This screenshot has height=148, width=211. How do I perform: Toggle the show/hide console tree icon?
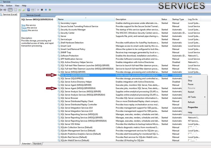tap(10, 10)
